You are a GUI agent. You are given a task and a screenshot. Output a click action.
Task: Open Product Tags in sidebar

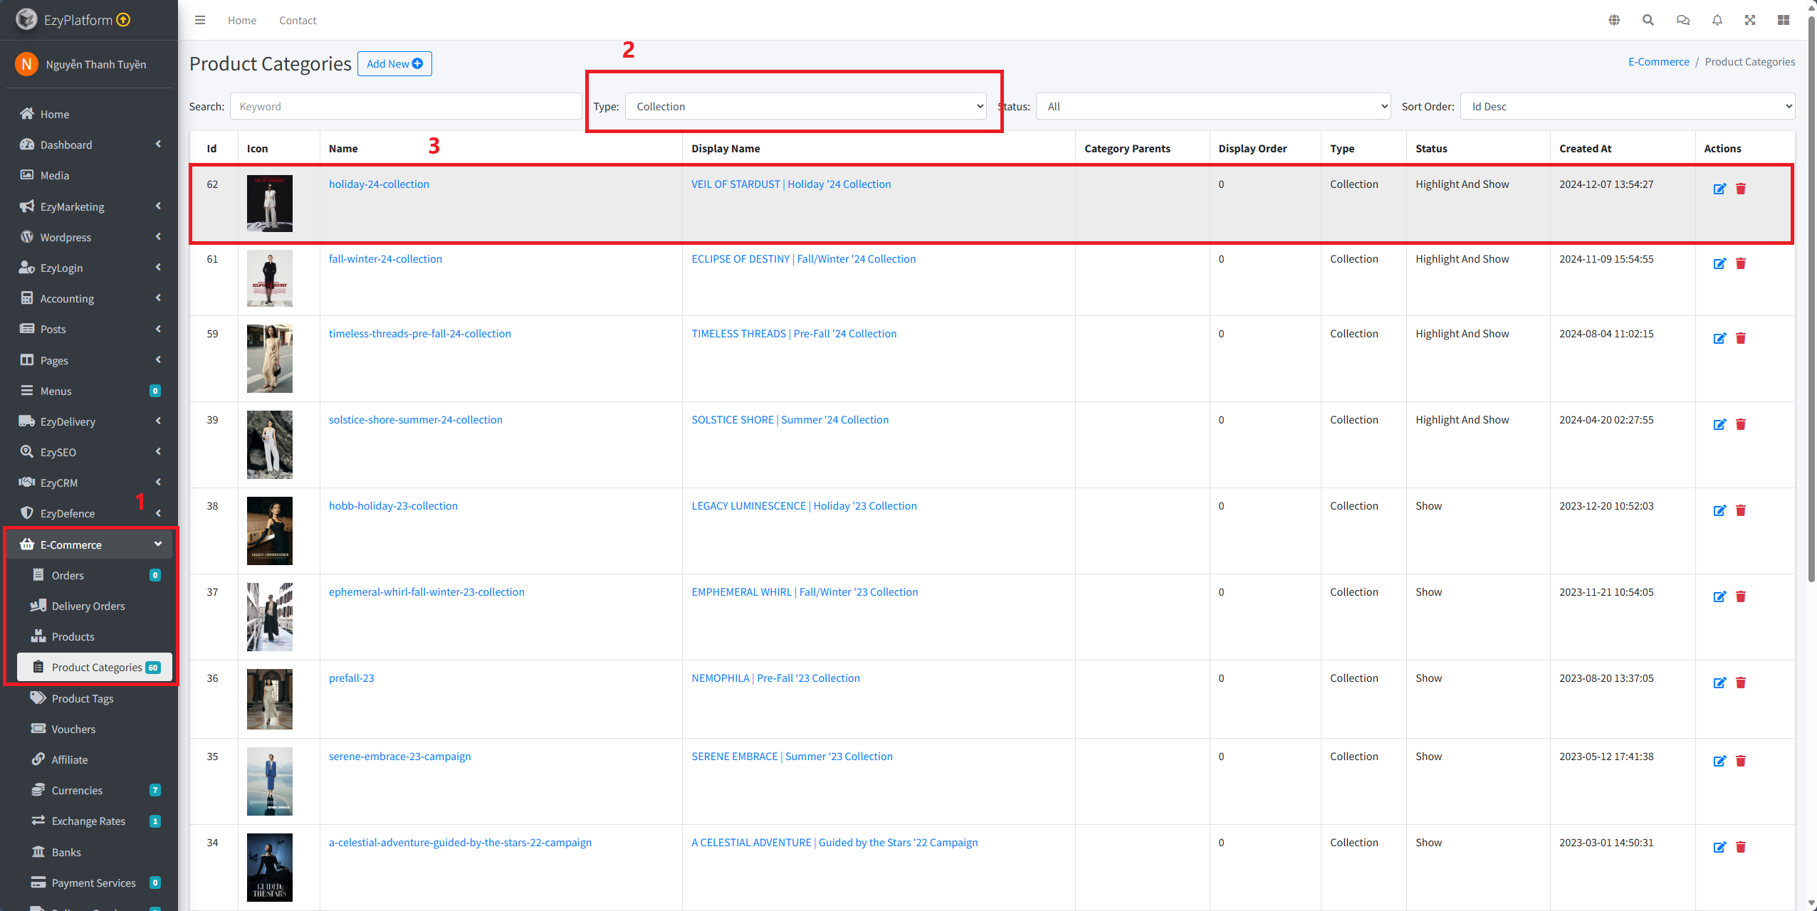click(x=83, y=698)
